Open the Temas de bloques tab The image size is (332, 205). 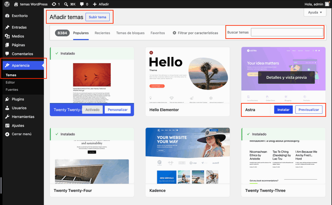pyautogui.click(x=130, y=33)
